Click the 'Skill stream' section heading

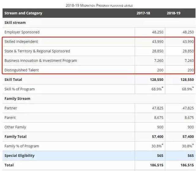(15, 23)
